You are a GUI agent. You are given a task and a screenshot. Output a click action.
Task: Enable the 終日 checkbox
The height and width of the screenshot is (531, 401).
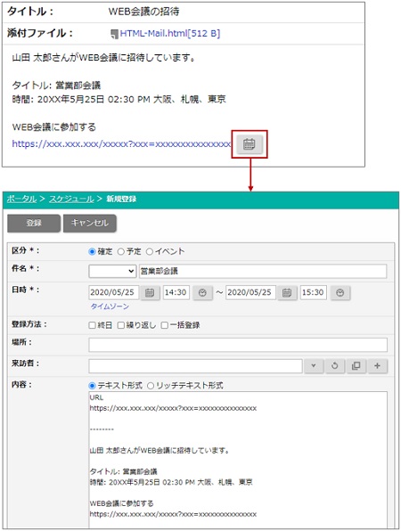tap(92, 325)
